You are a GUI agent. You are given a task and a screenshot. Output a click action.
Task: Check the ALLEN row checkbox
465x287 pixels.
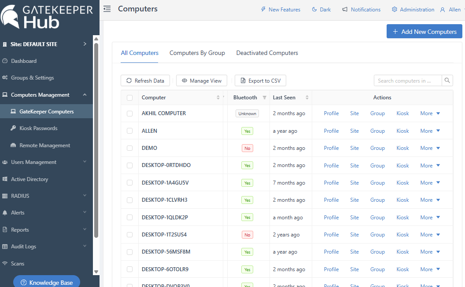coord(129,131)
